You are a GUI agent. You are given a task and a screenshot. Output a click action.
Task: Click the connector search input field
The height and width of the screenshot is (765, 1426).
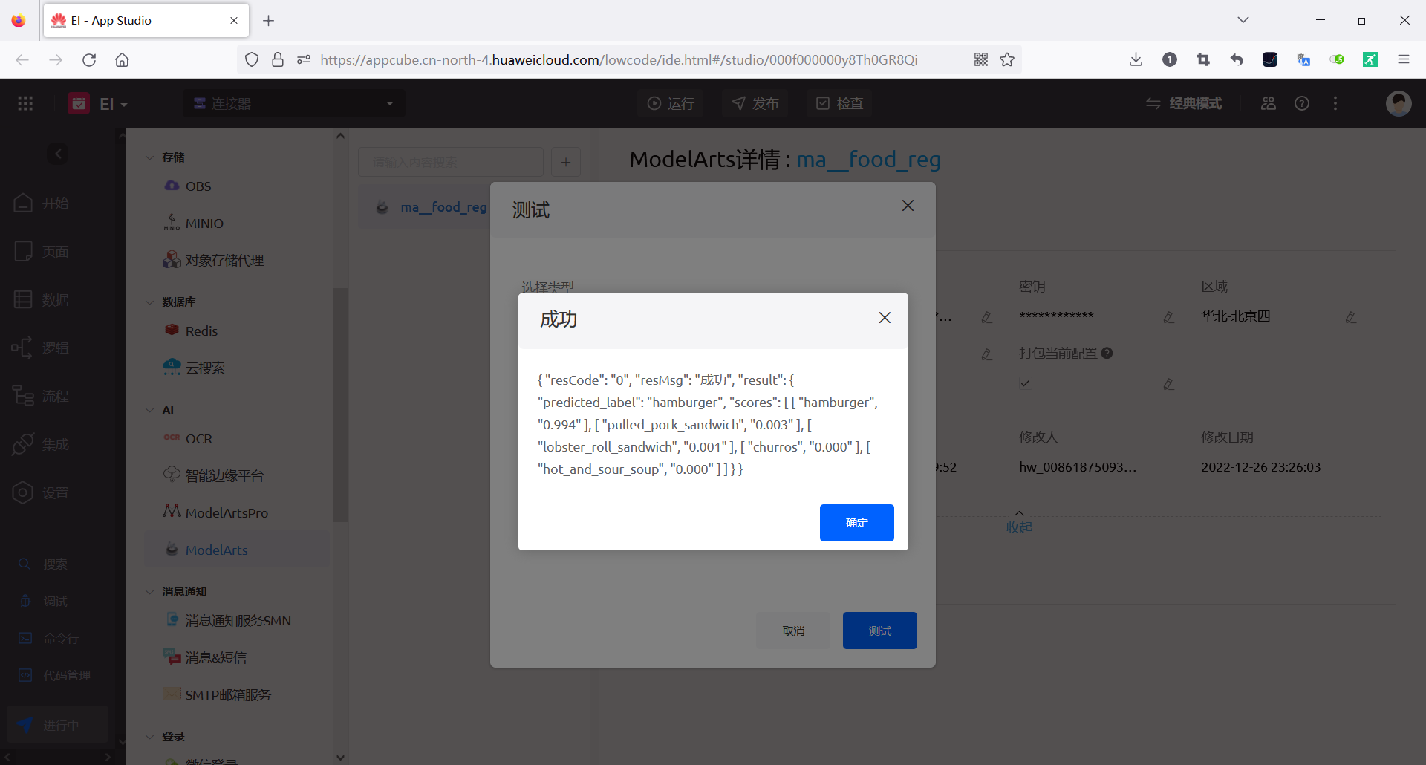point(451,162)
